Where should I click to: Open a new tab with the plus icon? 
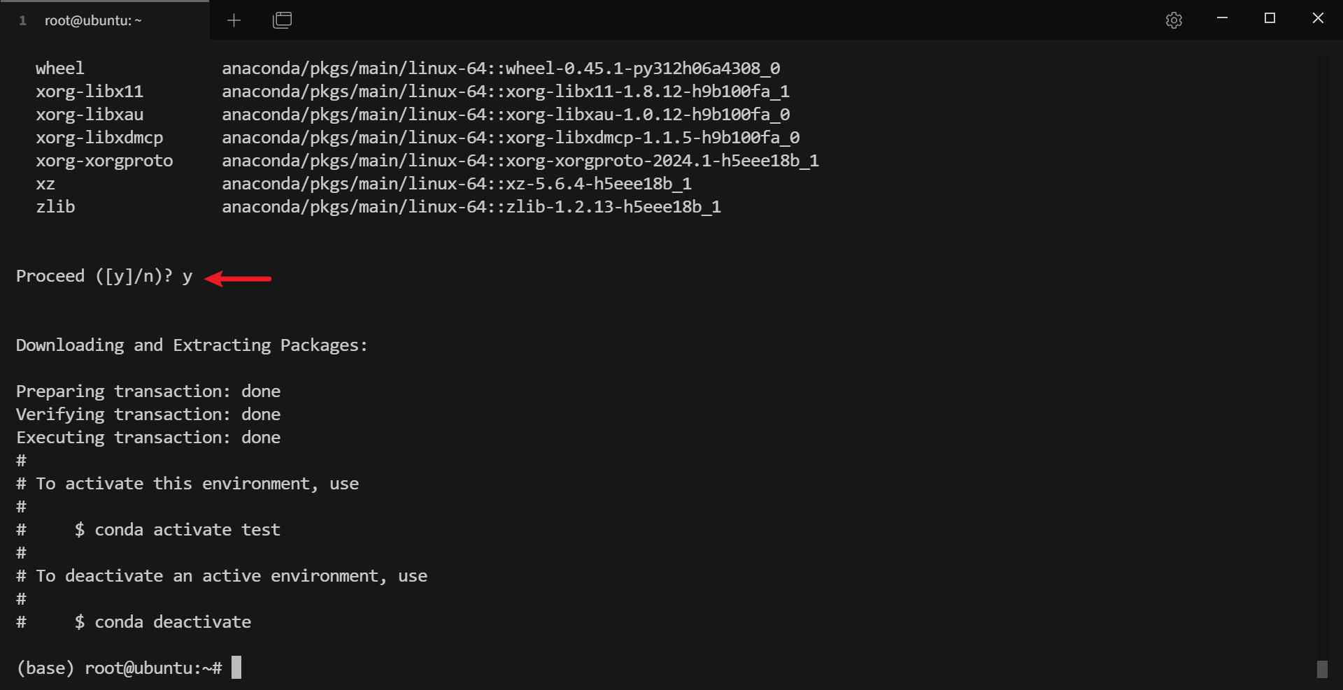pos(234,20)
